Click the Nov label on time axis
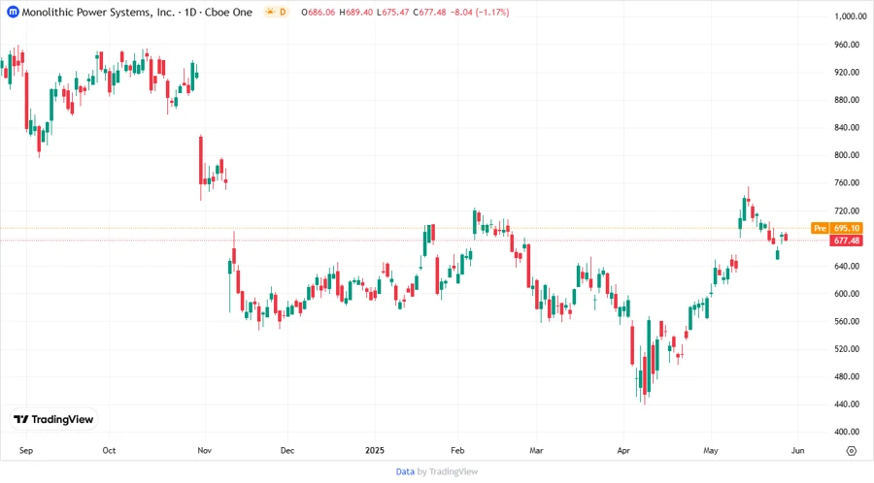The width and height of the screenshot is (874, 483). click(x=205, y=450)
